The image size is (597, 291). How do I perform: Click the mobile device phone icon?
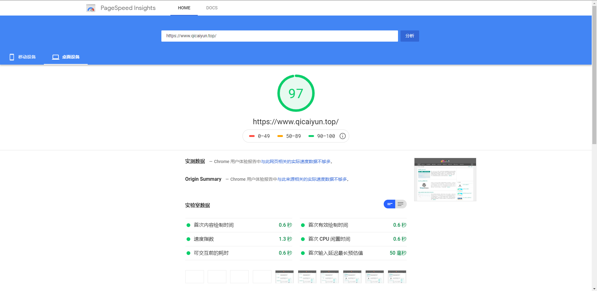tap(12, 57)
